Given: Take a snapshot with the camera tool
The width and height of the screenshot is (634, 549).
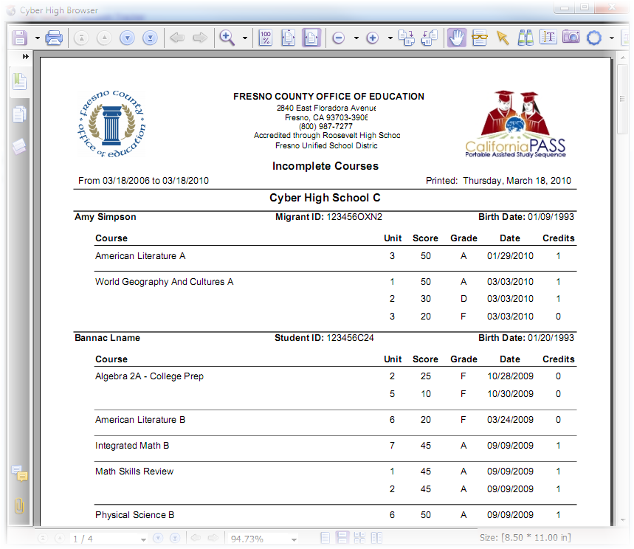Looking at the screenshot, I should pyautogui.click(x=571, y=37).
